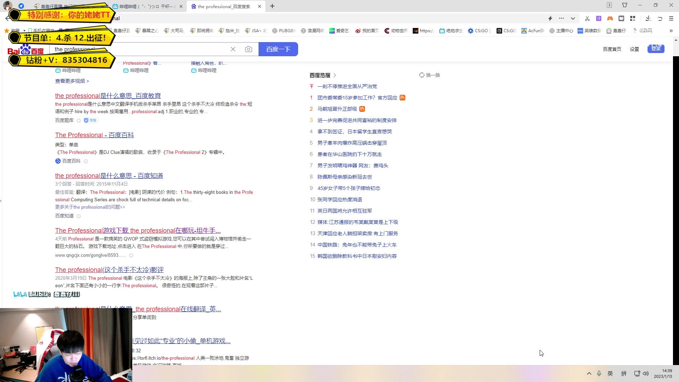Expand the hidden bookmarks overflow chevron
This screenshot has height=382, width=679.
[x=671, y=31]
